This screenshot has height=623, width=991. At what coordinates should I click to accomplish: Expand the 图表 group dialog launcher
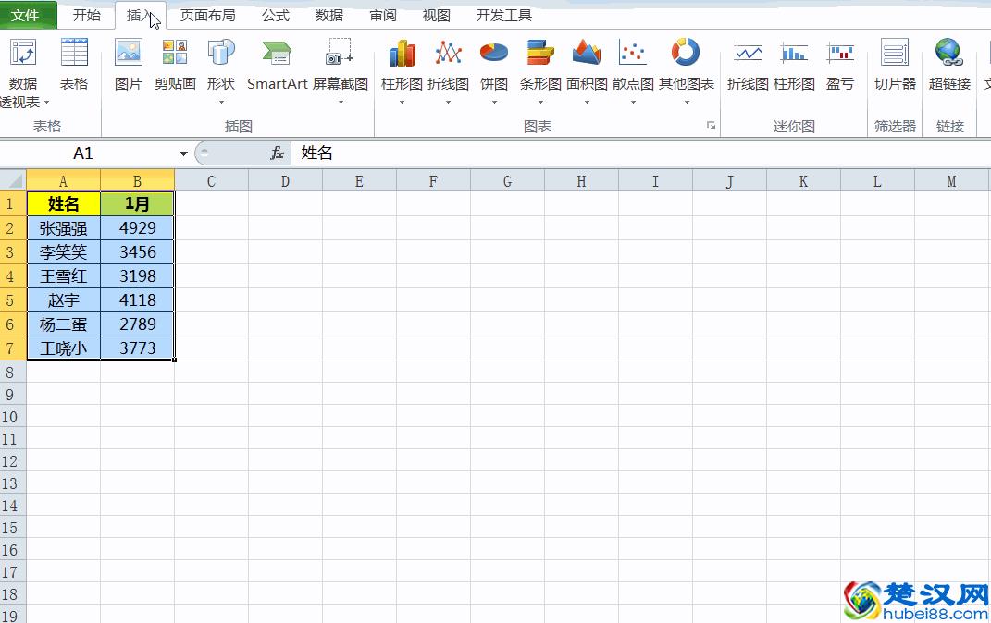pyautogui.click(x=709, y=126)
